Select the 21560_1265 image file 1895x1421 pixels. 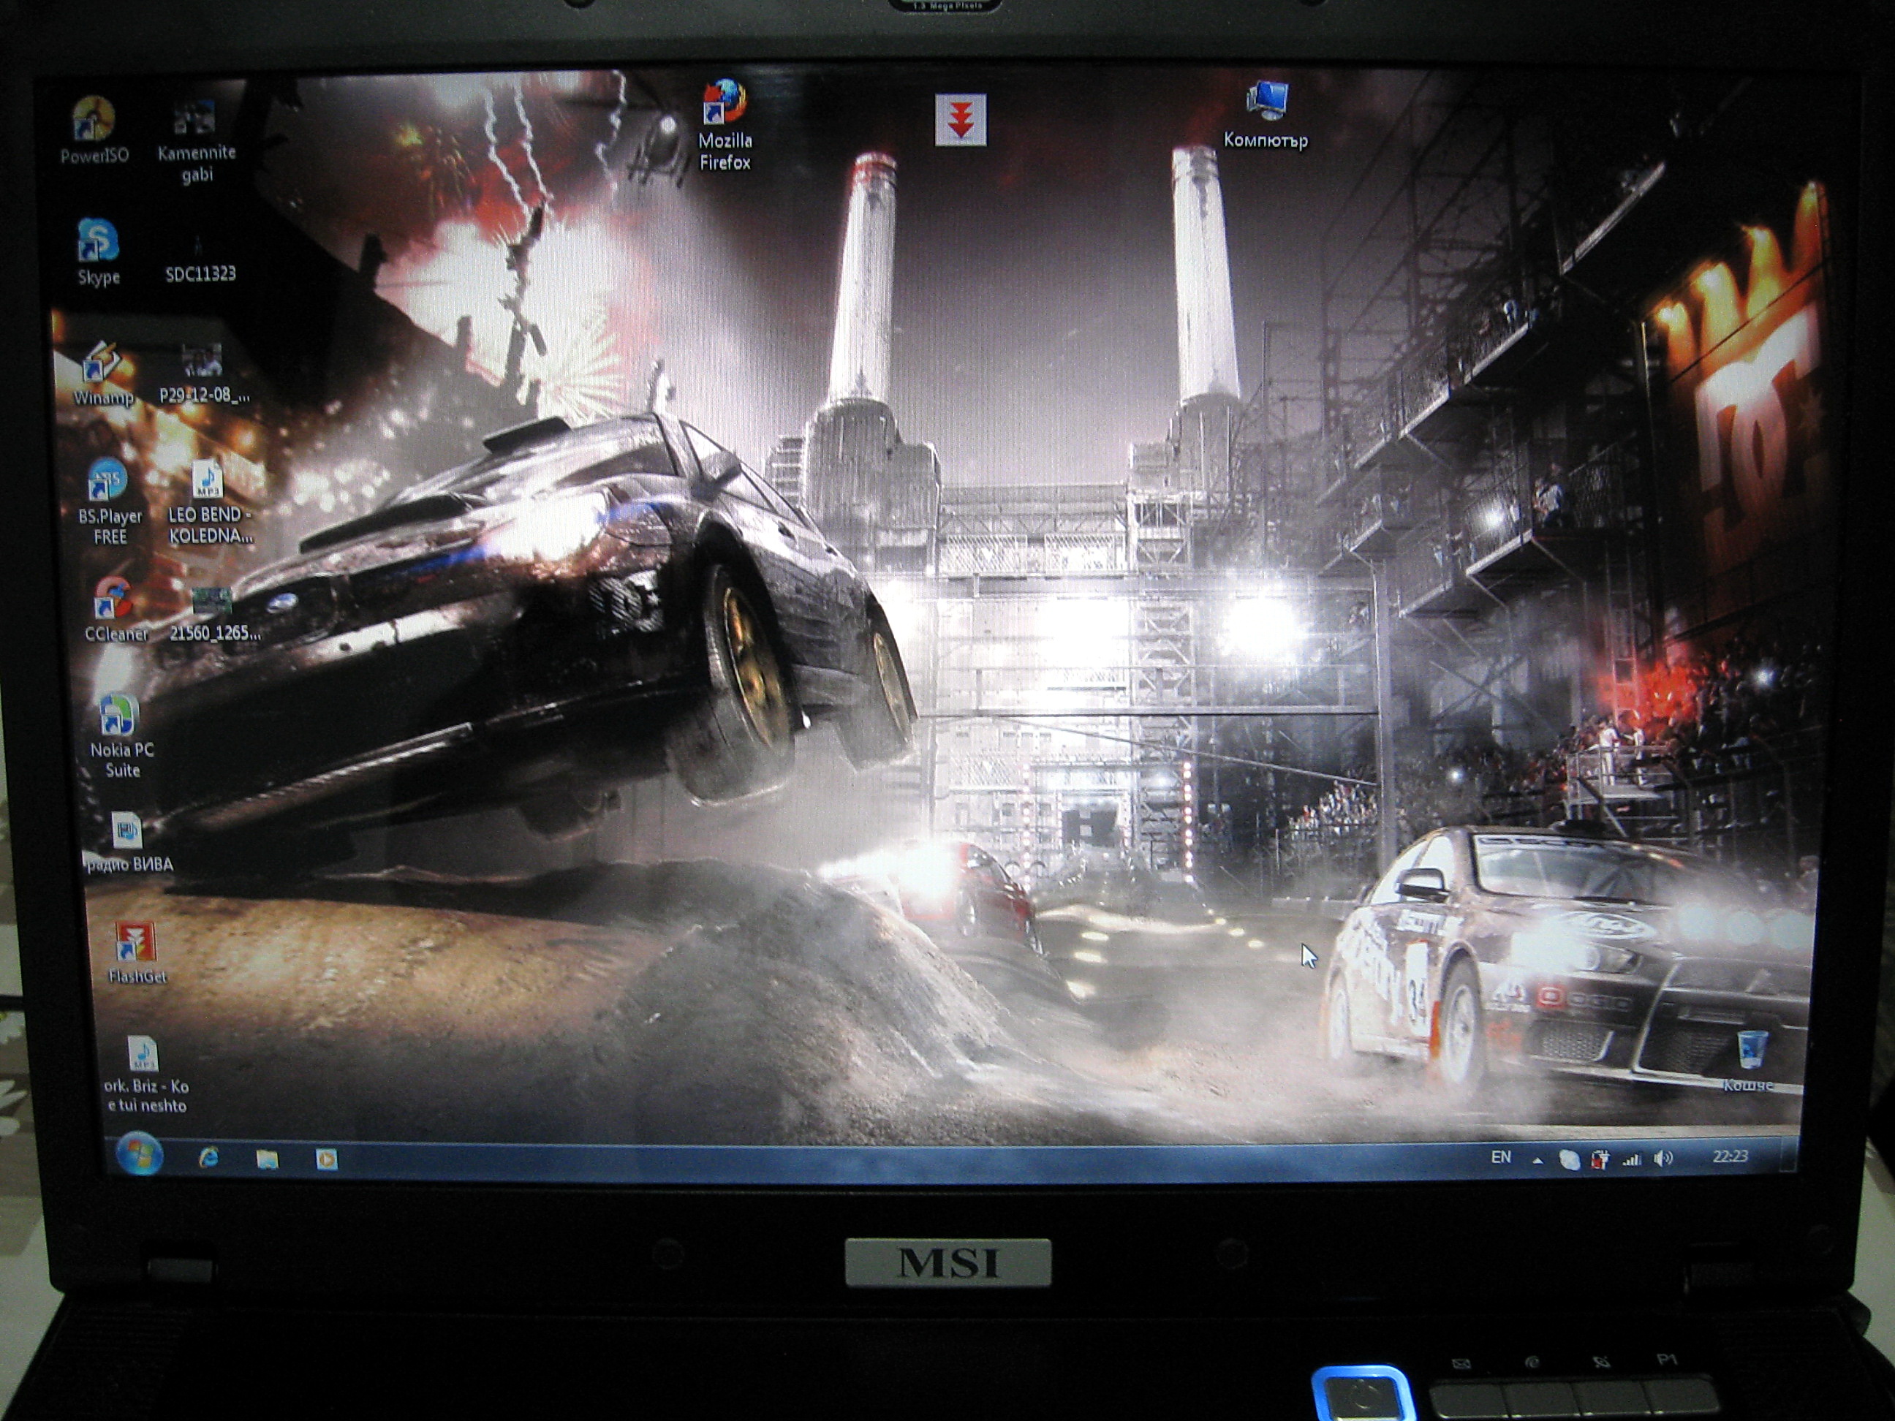click(214, 615)
